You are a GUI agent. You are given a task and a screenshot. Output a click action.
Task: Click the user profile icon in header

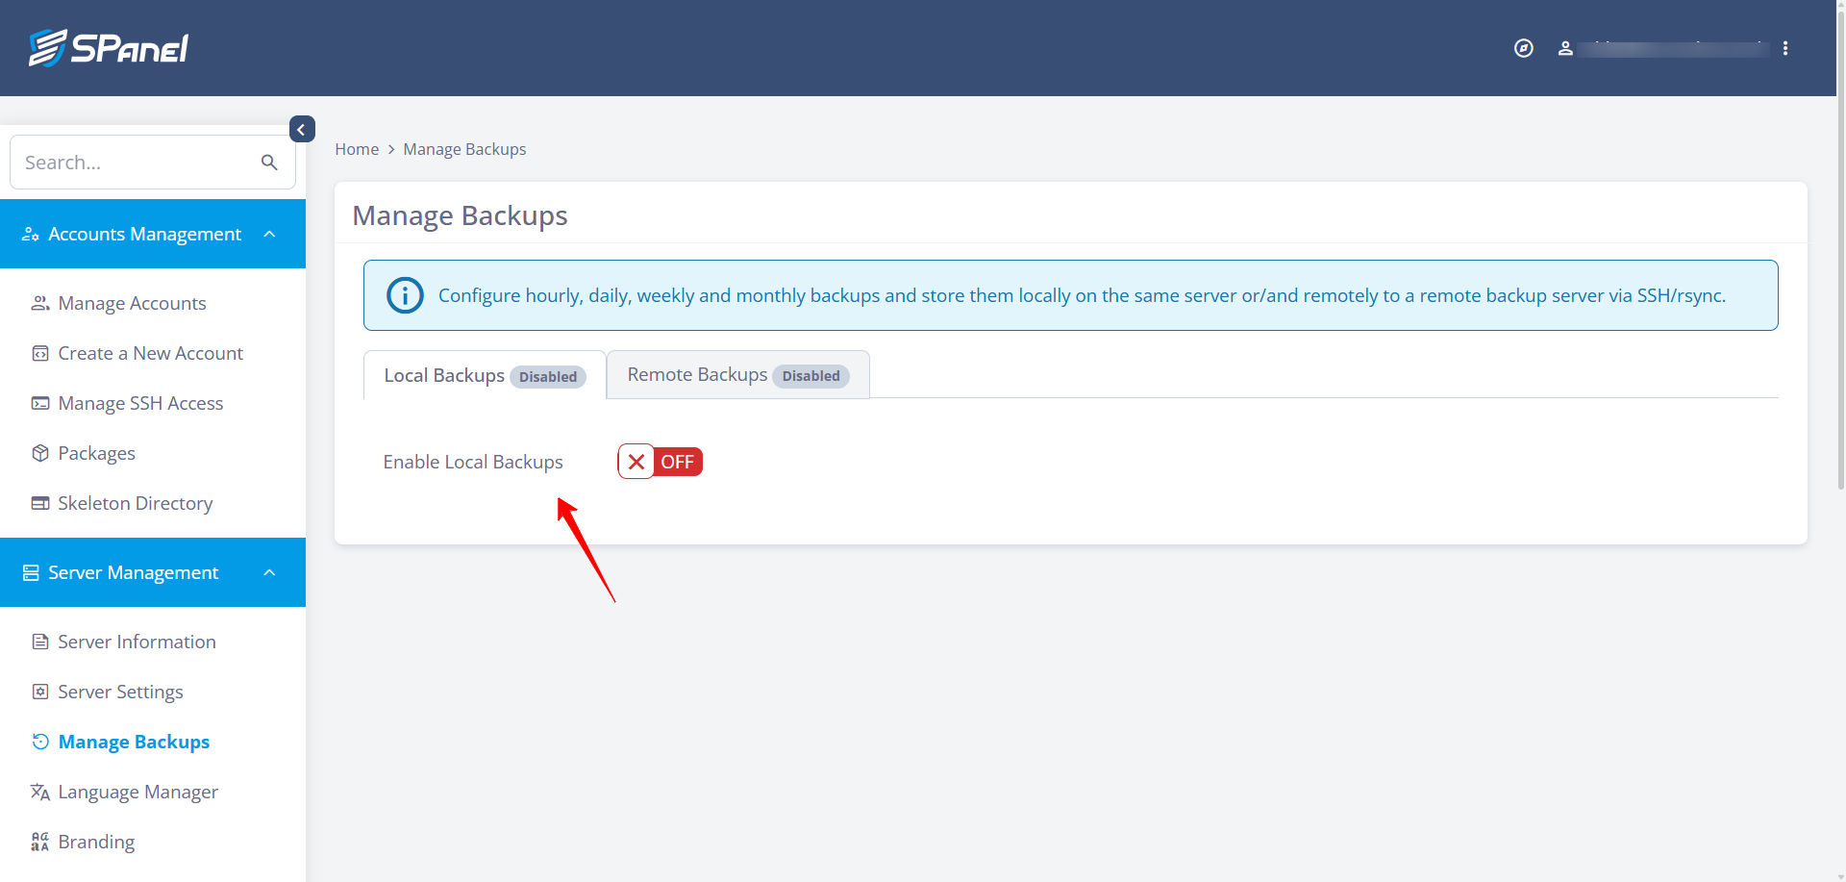(x=1565, y=48)
